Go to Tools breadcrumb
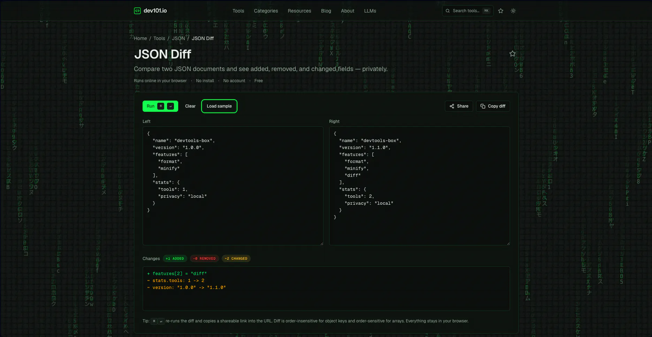 coord(159,38)
